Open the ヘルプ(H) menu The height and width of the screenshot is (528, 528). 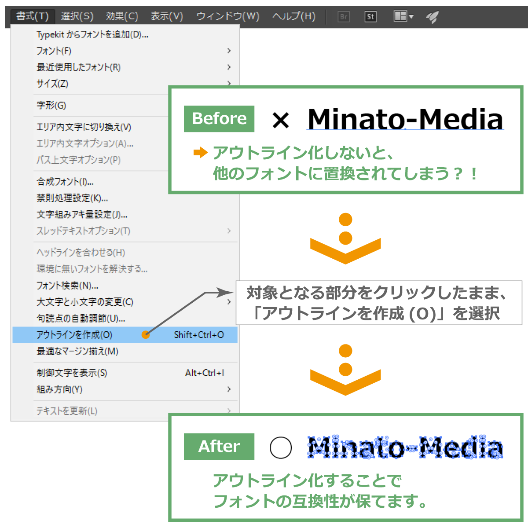293,17
